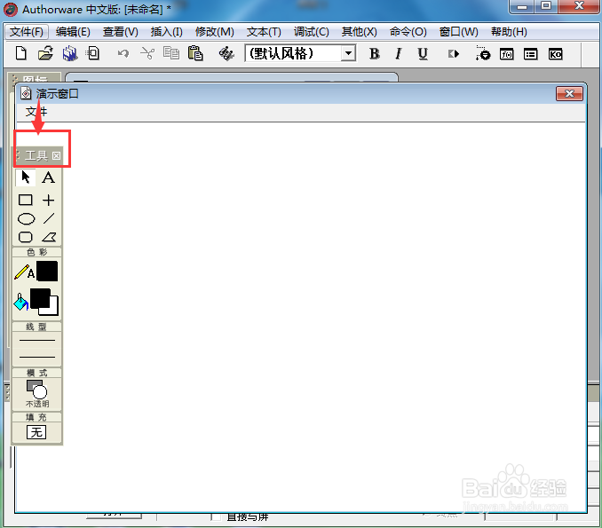This screenshot has width=602, height=528.
Task: Open the Control Panel toolbar icon
Action: pos(483,53)
